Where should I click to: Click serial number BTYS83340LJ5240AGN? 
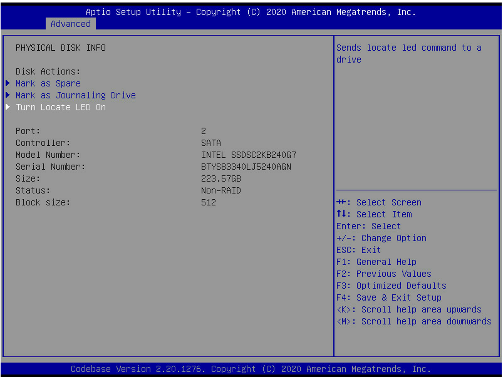point(246,167)
